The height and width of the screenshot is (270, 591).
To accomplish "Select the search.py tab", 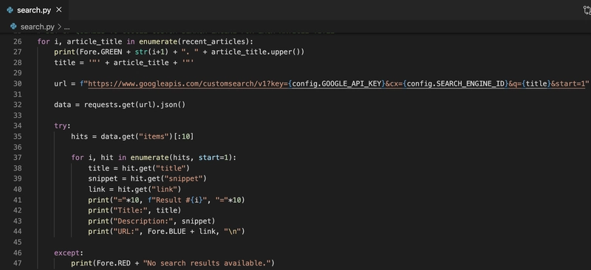I will (34, 10).
